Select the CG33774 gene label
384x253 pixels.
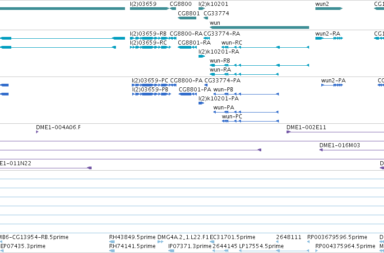point(216,14)
